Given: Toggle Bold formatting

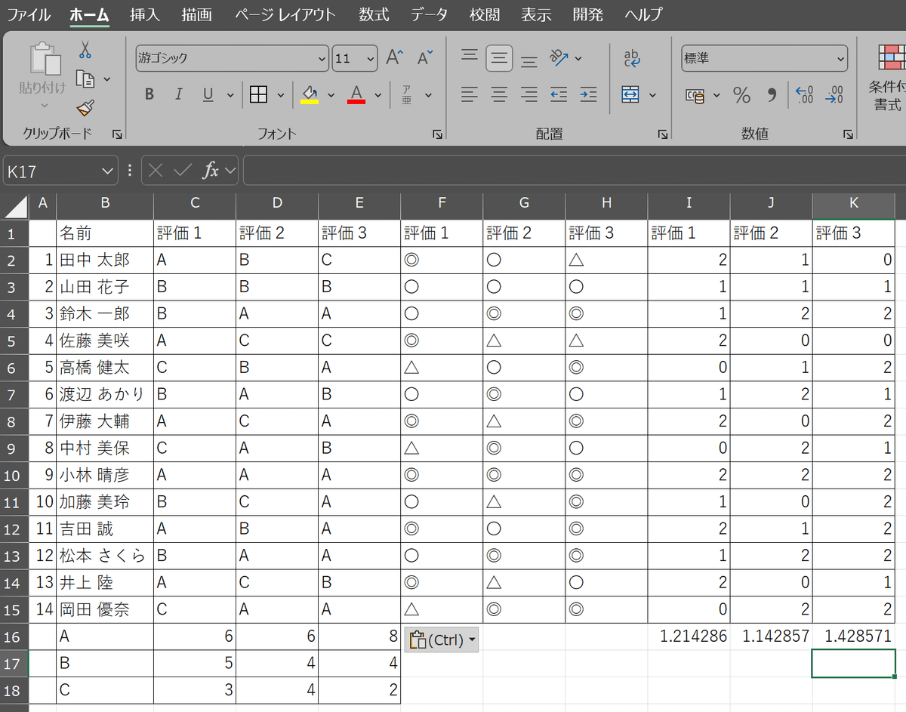Looking at the screenshot, I should coord(149,94).
